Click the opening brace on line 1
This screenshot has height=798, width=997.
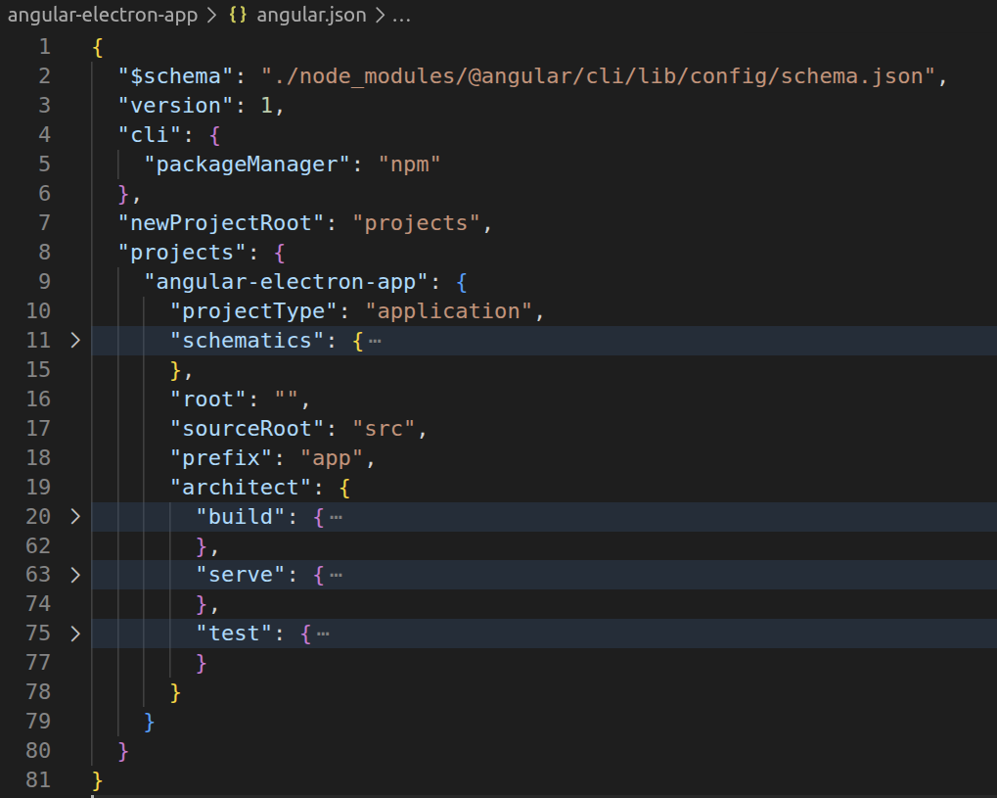[x=97, y=47]
